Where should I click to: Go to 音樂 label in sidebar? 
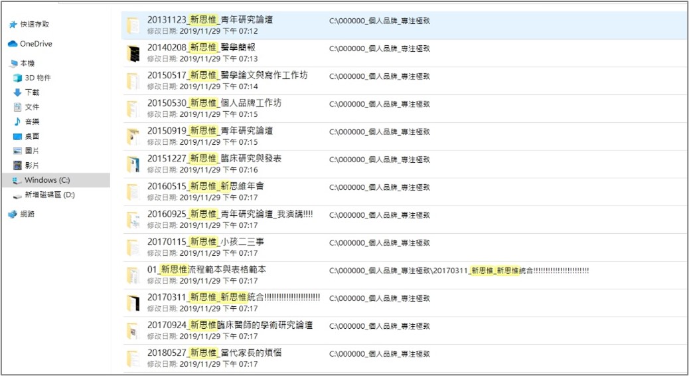tap(32, 122)
